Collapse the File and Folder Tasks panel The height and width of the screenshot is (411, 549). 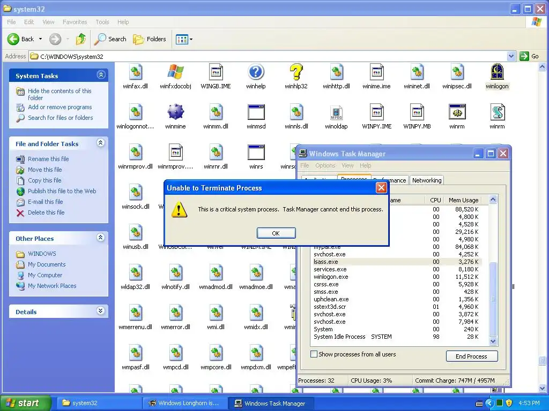pos(100,142)
